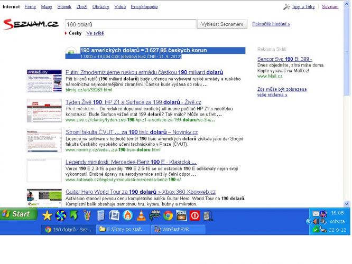Click the autoweb.cz Mercedes-Benz result URL
Viewport: 352px width, 264px height.
[123, 180]
